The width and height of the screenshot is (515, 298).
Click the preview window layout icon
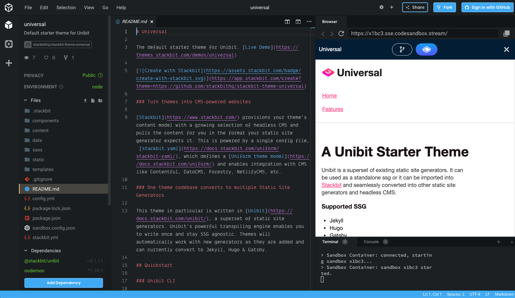pyautogui.click(x=298, y=22)
